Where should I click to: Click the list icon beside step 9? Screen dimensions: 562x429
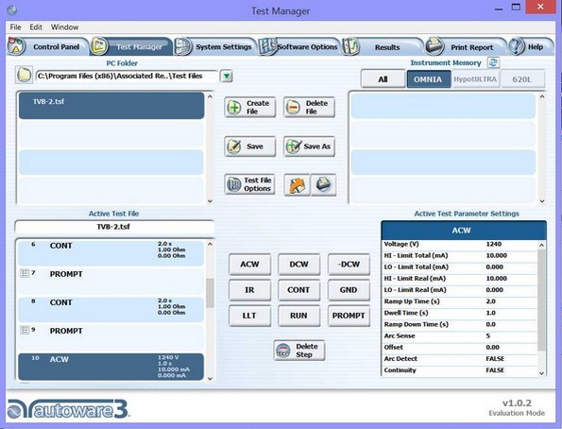[x=25, y=330]
